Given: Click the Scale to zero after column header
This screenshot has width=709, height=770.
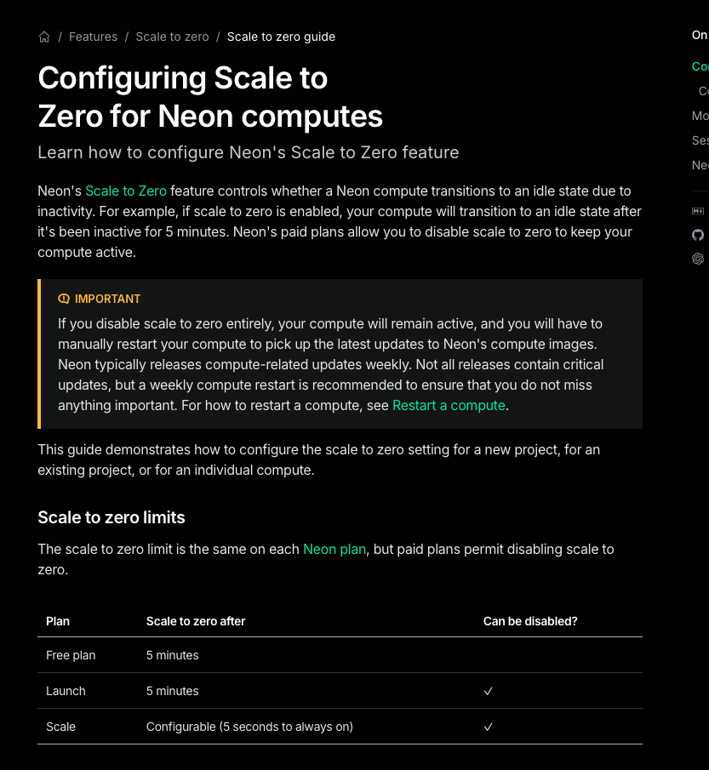Looking at the screenshot, I should pos(196,621).
